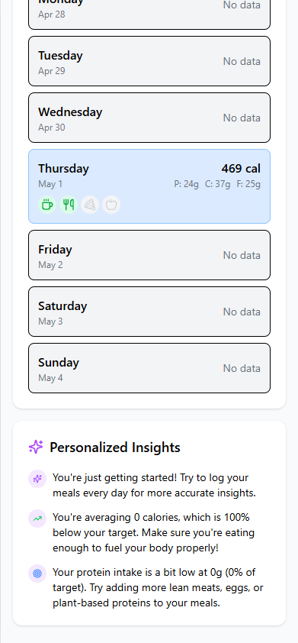298x643 pixels.
Task: Click the lunch fork and knife icon
Action: tap(69, 205)
